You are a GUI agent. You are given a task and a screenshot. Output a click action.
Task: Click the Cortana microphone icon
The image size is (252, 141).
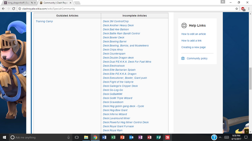69,137
